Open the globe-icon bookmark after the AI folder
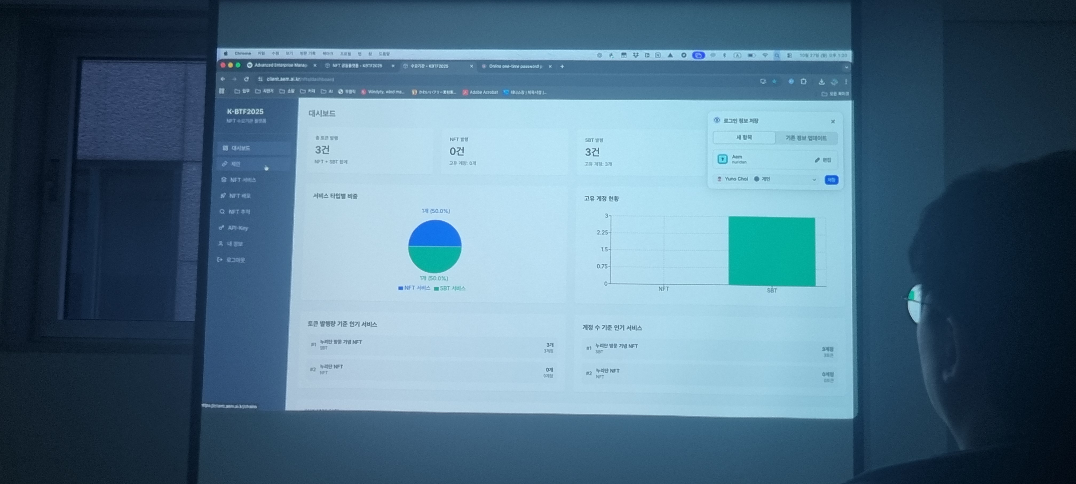This screenshot has width=1076, height=484. point(347,92)
